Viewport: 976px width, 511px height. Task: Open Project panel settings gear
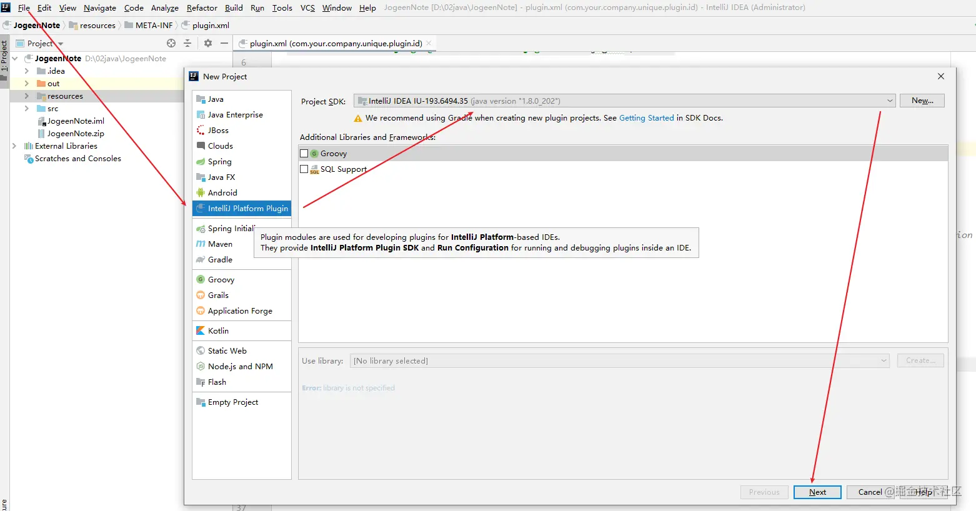[208, 43]
